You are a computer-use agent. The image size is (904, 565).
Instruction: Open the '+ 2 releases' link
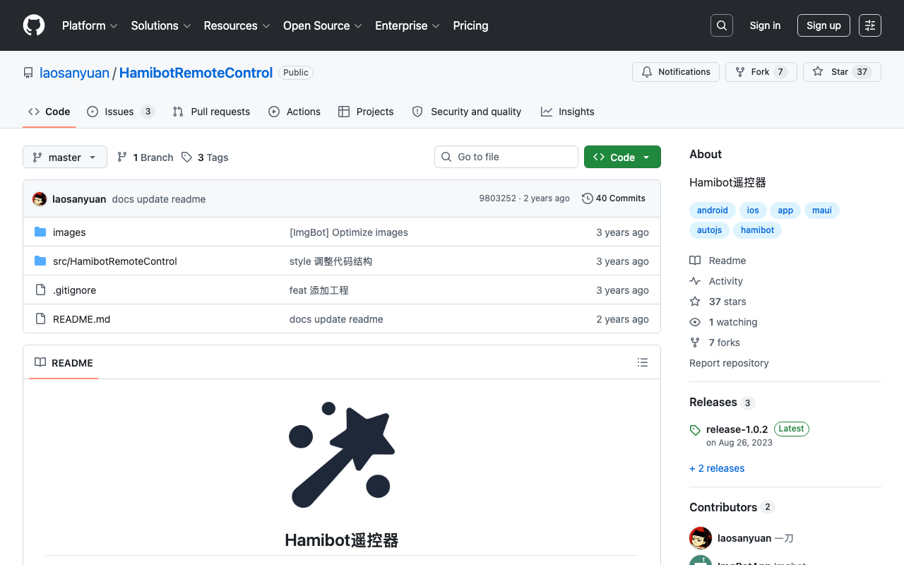(x=717, y=468)
